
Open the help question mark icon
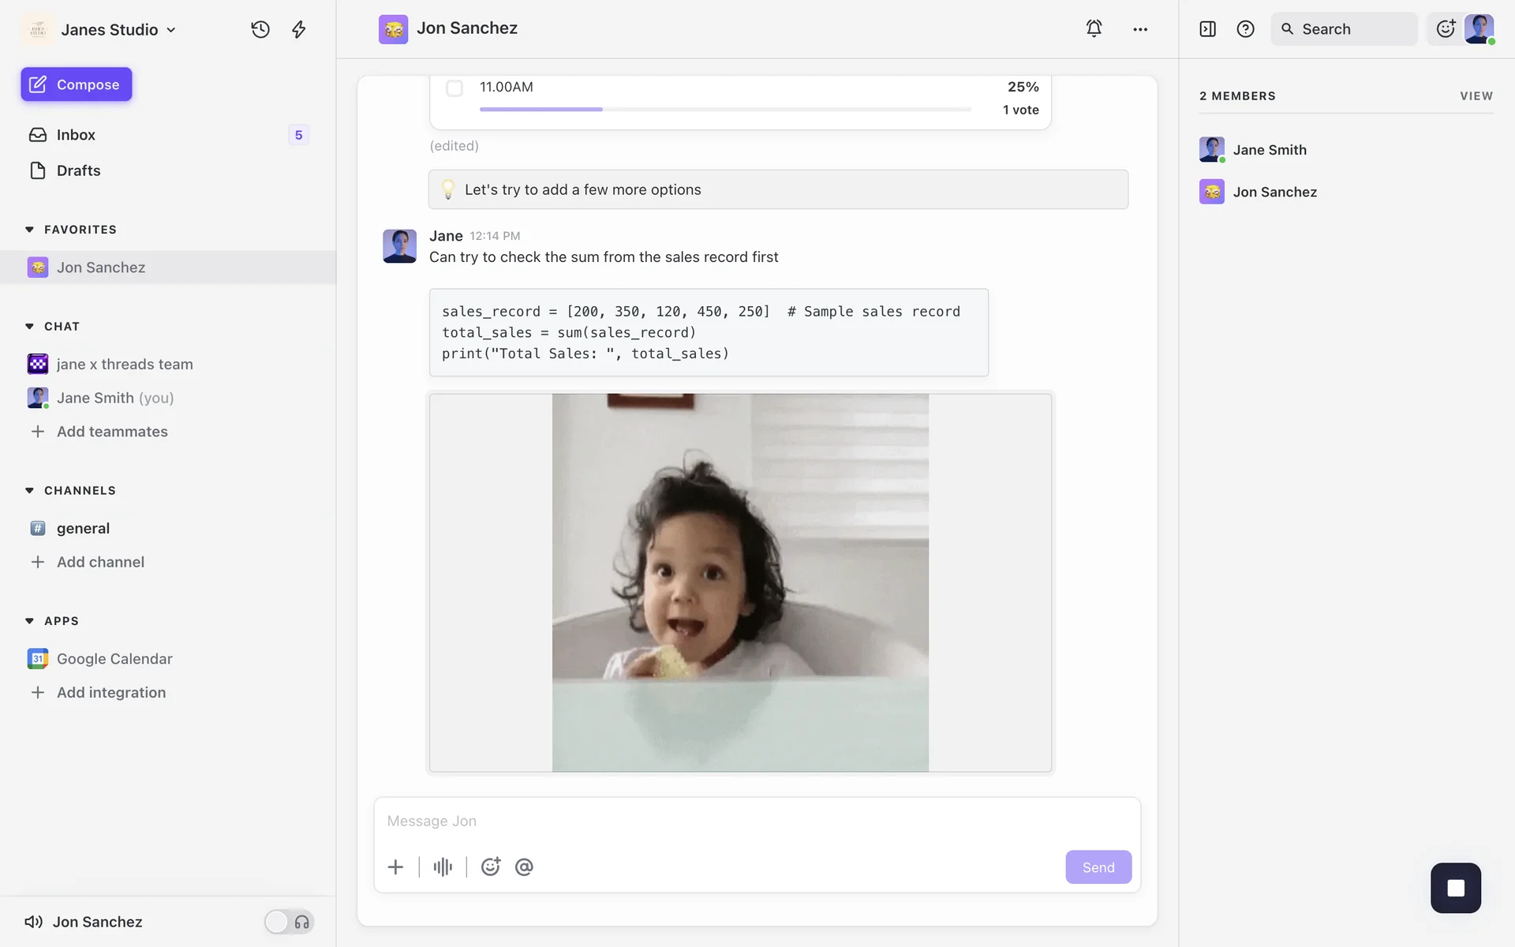1245,29
